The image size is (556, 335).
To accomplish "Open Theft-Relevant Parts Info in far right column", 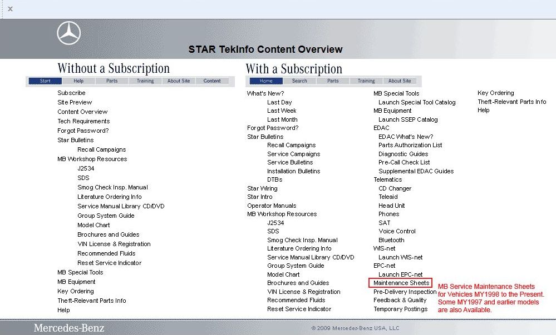I will point(512,102).
